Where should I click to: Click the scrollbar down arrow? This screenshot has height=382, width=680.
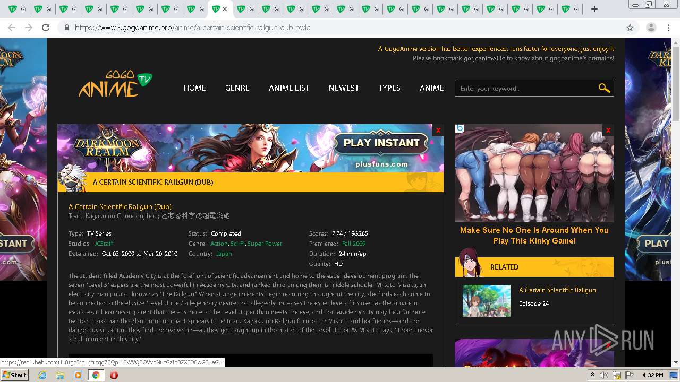[676, 363]
